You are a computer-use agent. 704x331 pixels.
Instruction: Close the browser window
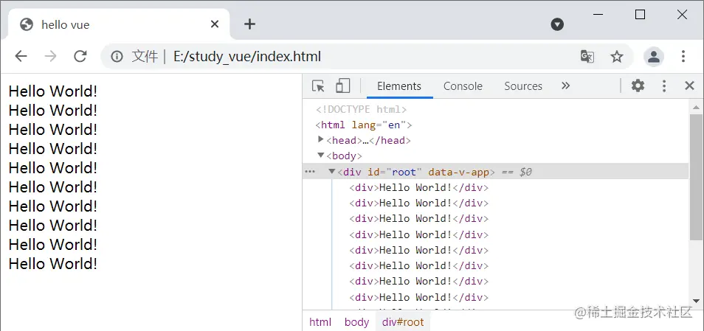[682, 14]
